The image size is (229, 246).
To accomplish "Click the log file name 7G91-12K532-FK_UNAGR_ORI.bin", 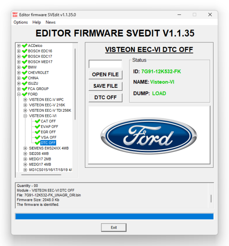I will (52, 195).
